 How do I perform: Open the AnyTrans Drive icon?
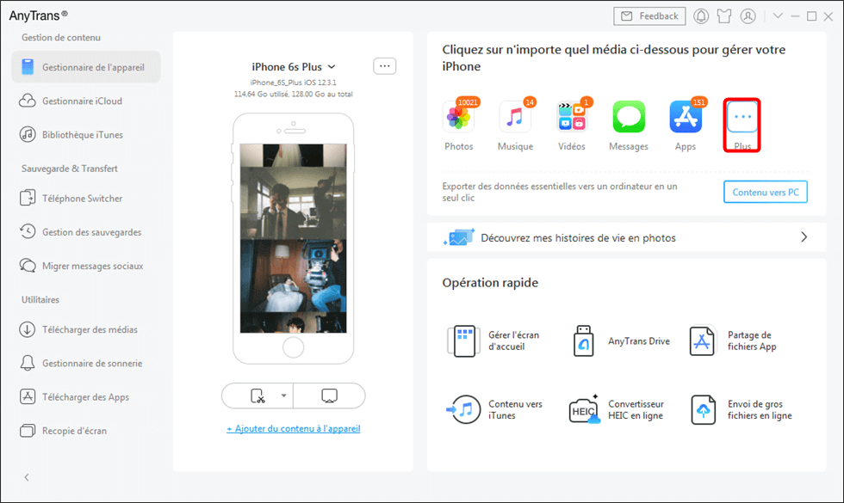[584, 340]
